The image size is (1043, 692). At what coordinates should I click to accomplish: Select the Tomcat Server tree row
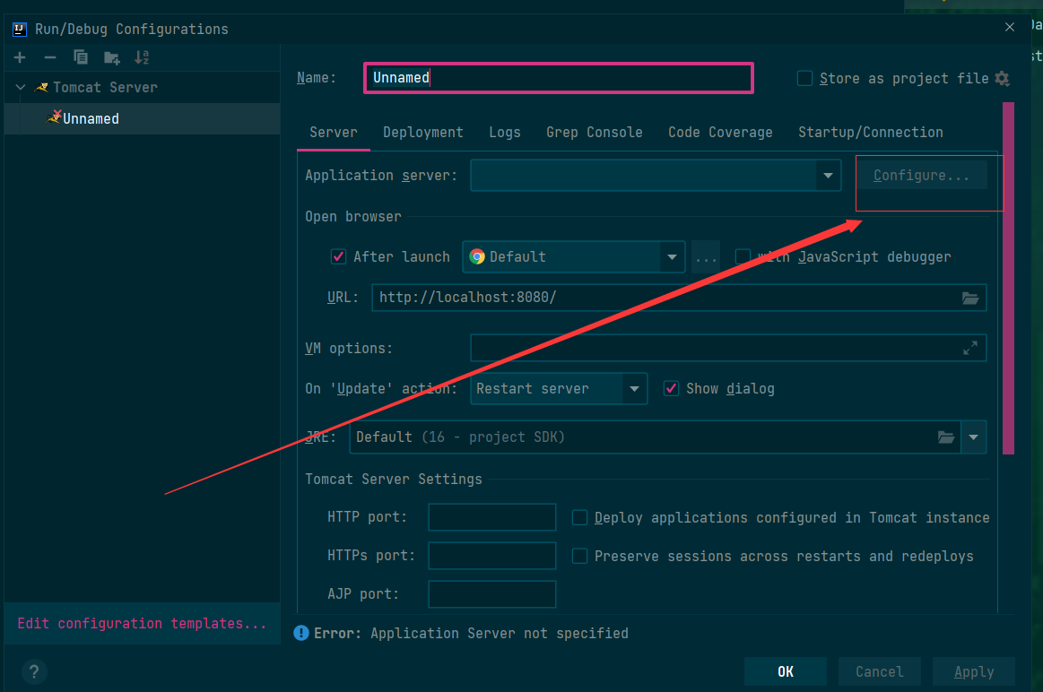click(x=142, y=87)
